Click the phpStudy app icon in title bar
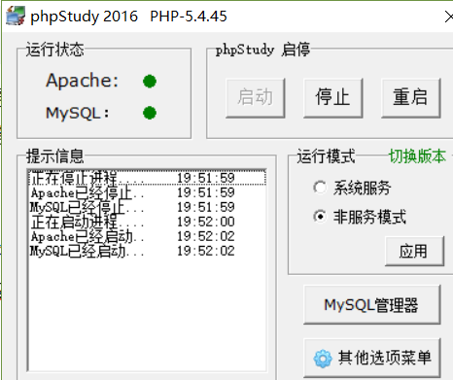Screen dimensions: 453x380 (x=16, y=16)
